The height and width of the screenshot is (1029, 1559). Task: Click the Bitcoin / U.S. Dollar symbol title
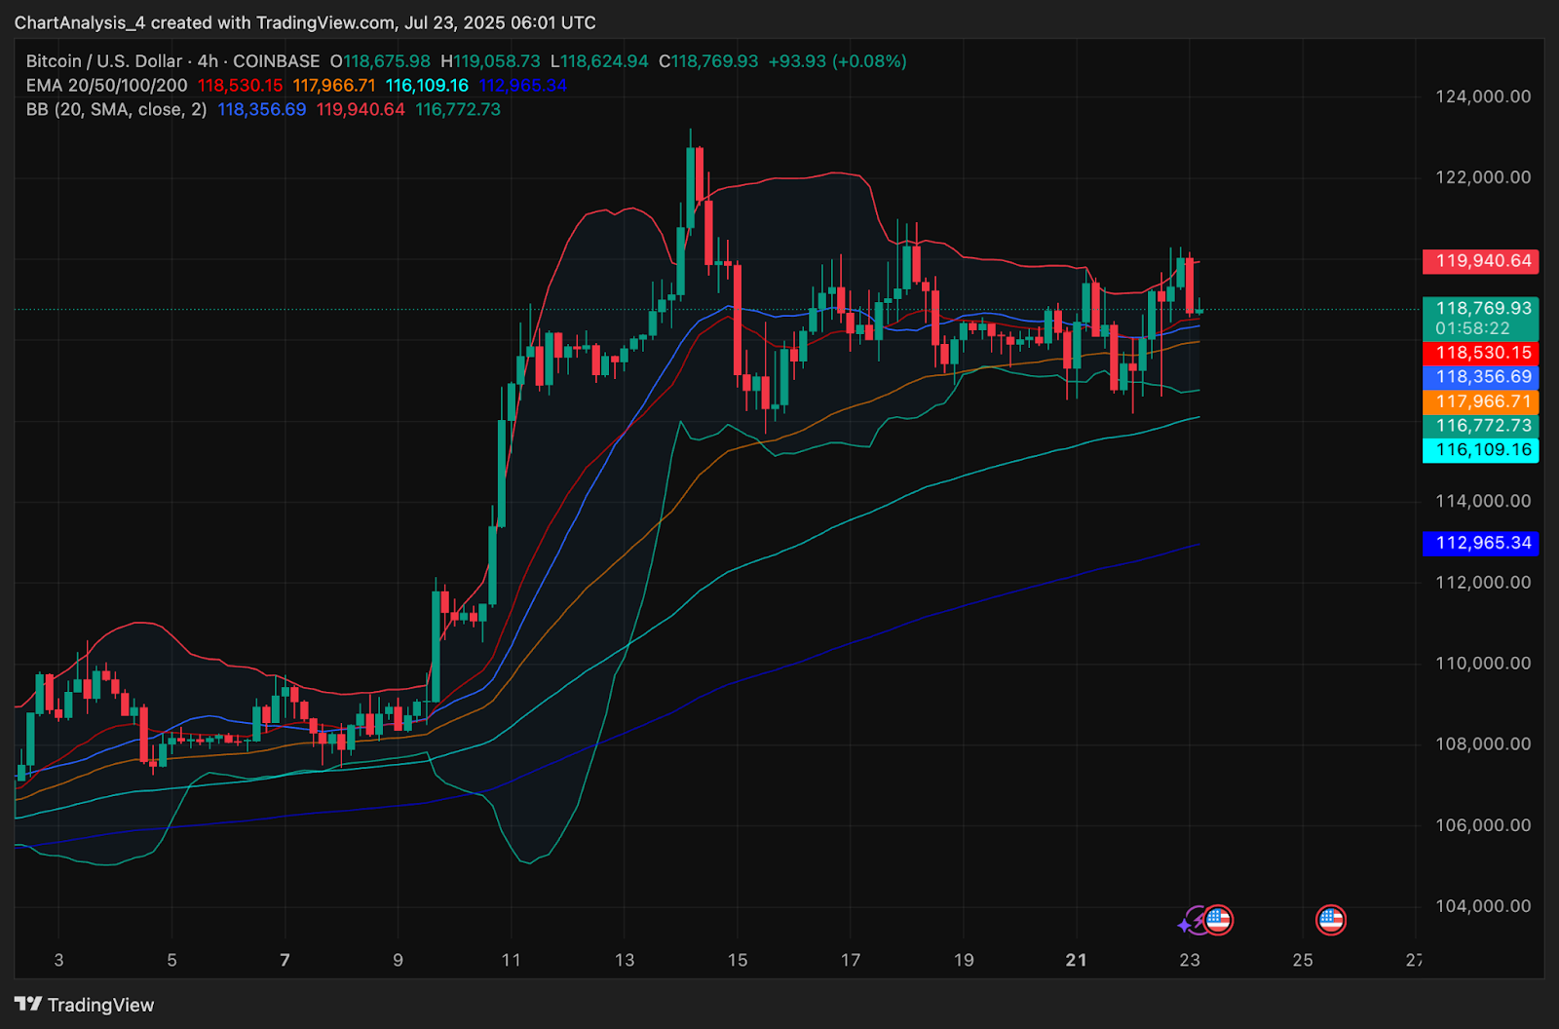(x=105, y=61)
